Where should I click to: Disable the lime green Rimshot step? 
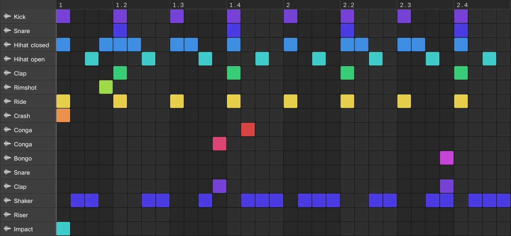tap(106, 87)
